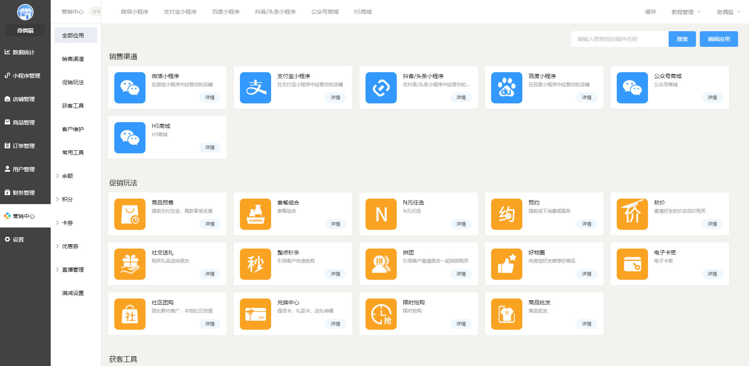Focus the plugin name search field

(x=619, y=39)
